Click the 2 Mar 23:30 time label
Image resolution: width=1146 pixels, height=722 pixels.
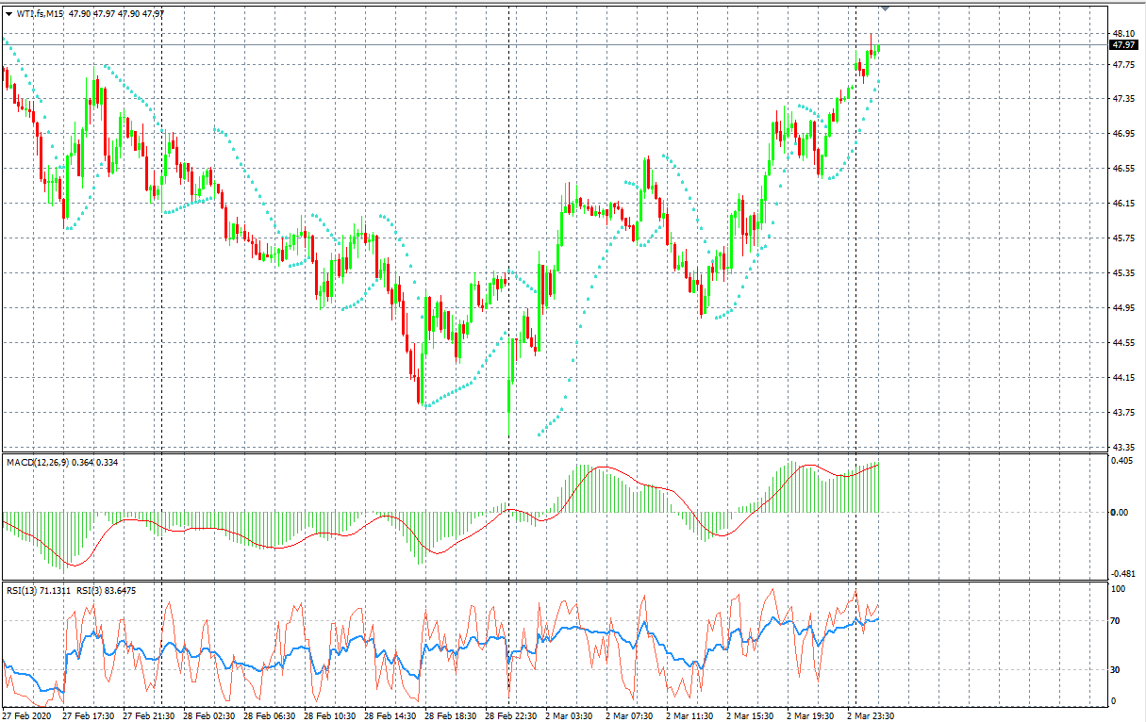point(871,716)
